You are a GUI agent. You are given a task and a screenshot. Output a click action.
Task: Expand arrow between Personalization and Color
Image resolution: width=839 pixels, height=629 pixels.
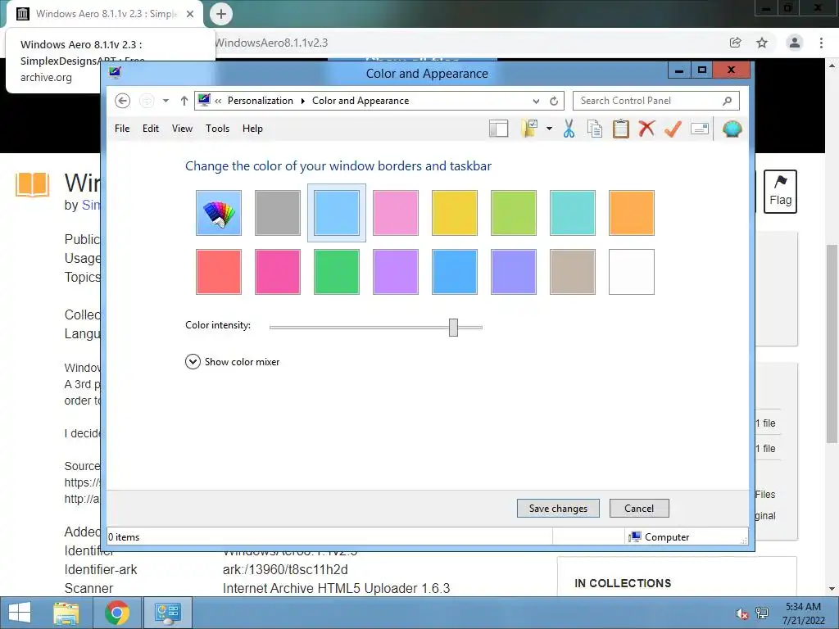coord(303,101)
